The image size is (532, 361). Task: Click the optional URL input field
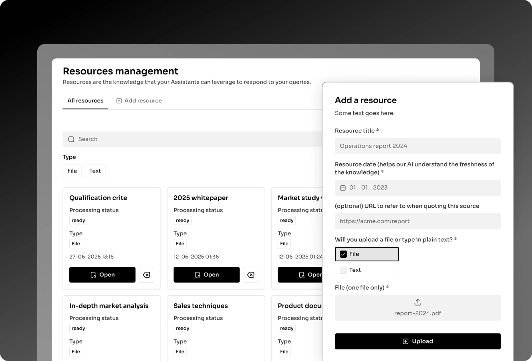pyautogui.click(x=418, y=221)
